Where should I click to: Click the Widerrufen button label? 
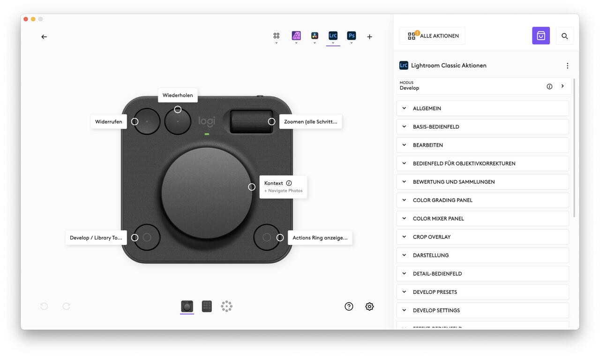tap(108, 122)
